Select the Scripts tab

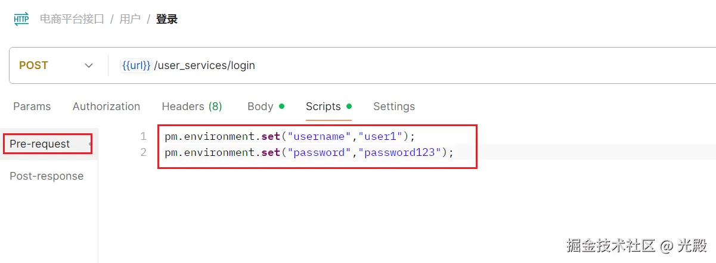click(323, 107)
